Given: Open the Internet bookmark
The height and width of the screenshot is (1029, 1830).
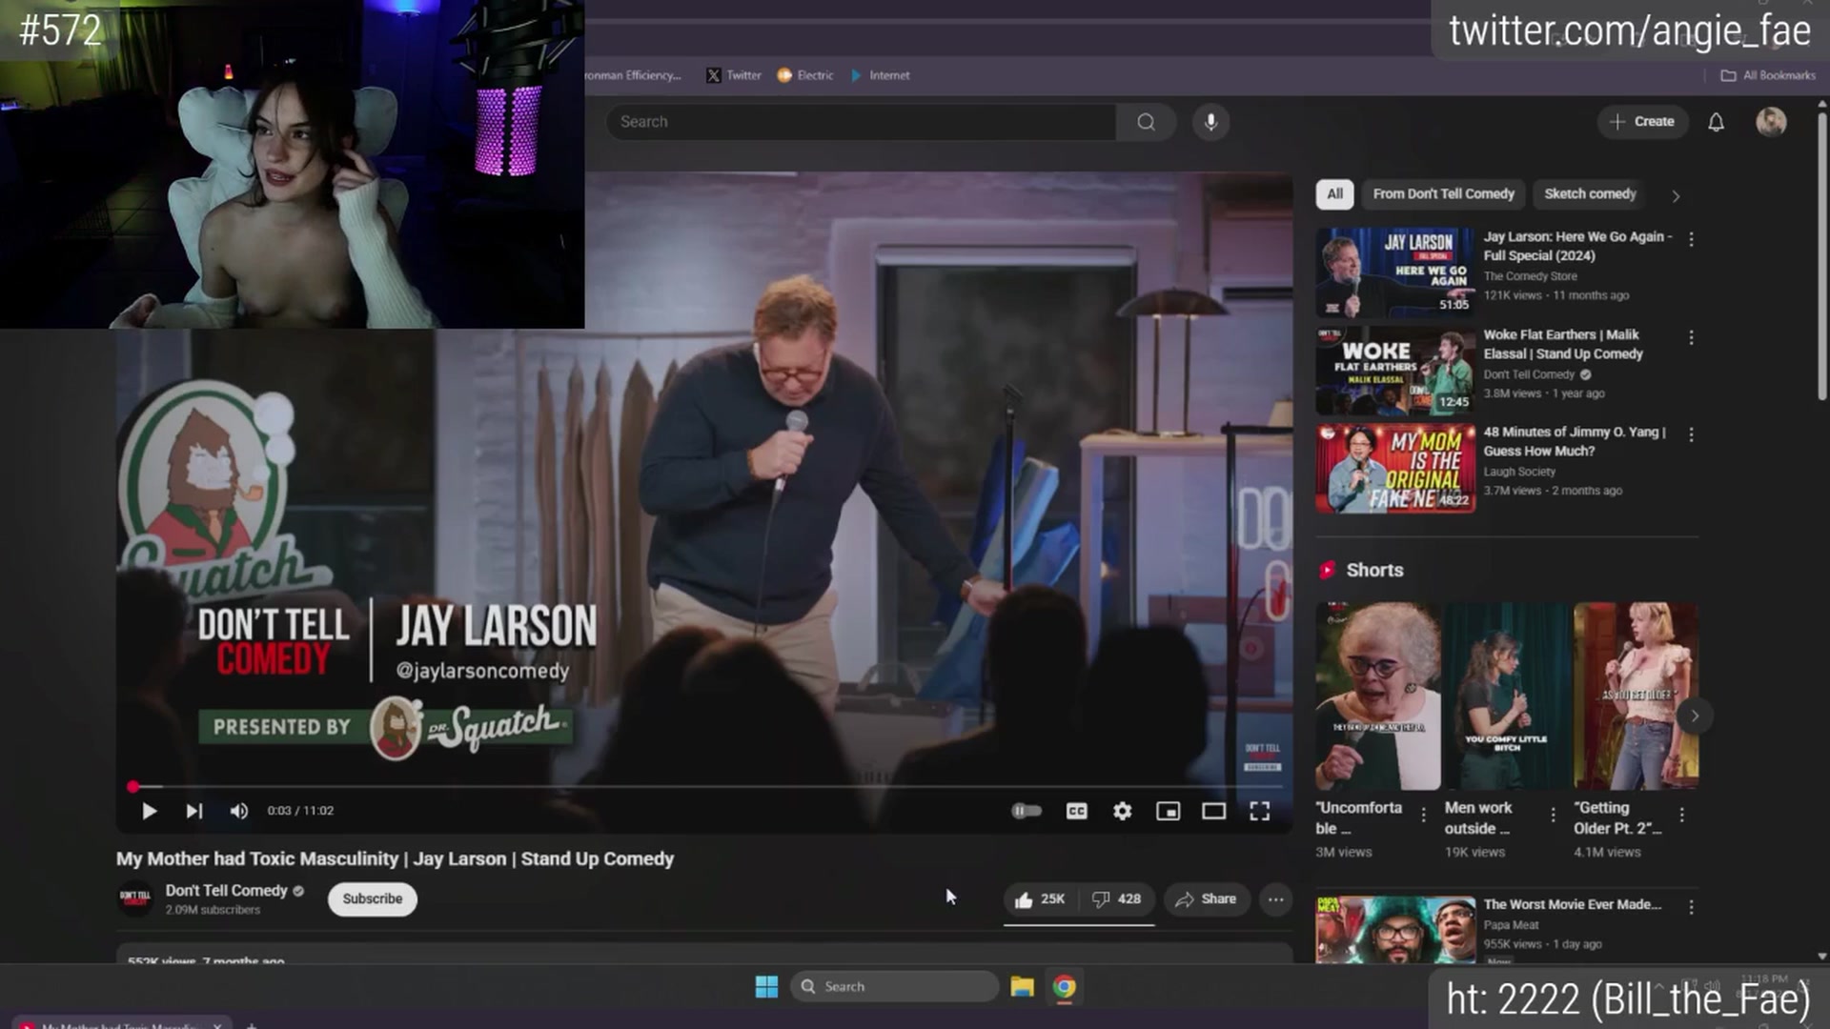Looking at the screenshot, I should (x=880, y=75).
